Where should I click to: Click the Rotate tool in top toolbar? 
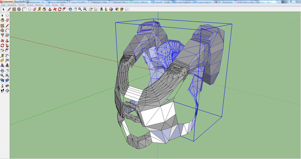pyautogui.click(x=60, y=9)
